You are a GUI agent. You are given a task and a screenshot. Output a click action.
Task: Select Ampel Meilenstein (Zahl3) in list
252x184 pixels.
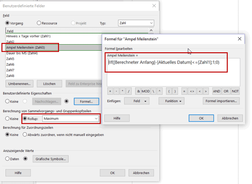(31, 48)
